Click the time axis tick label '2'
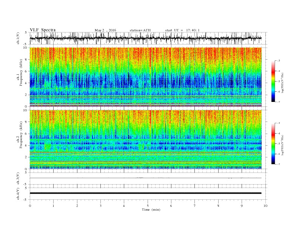299x231 pixels. click(77, 206)
